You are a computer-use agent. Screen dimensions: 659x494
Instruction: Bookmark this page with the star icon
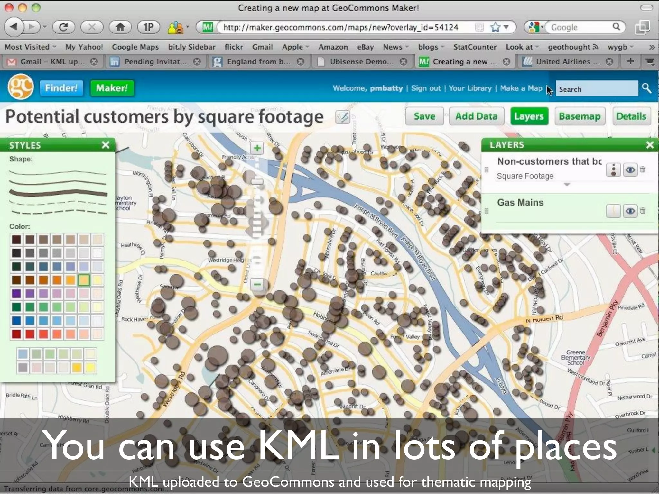(x=495, y=27)
